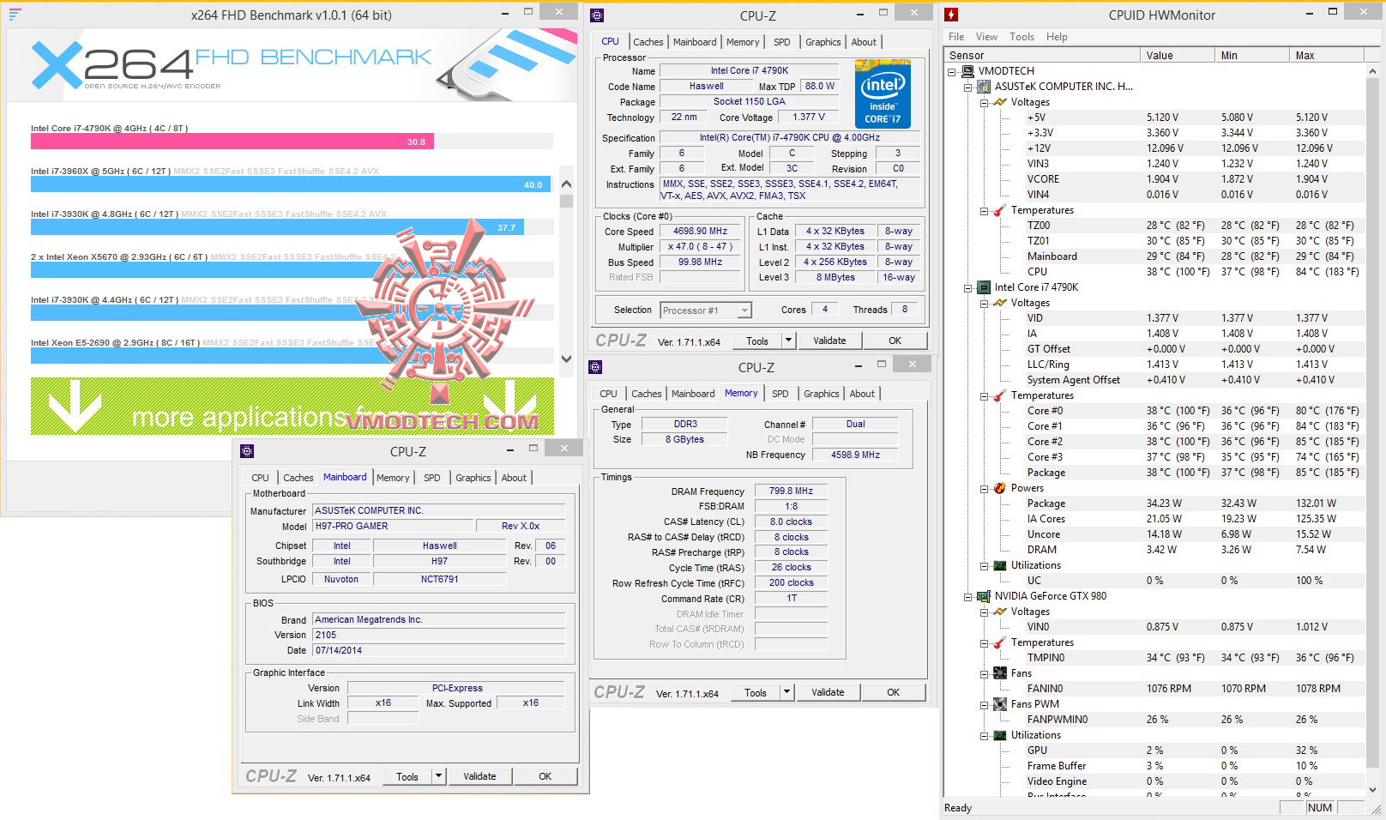
Task: Open the Tools dropdown arrow in the CPU-Z CPU window
Action: 788,341
